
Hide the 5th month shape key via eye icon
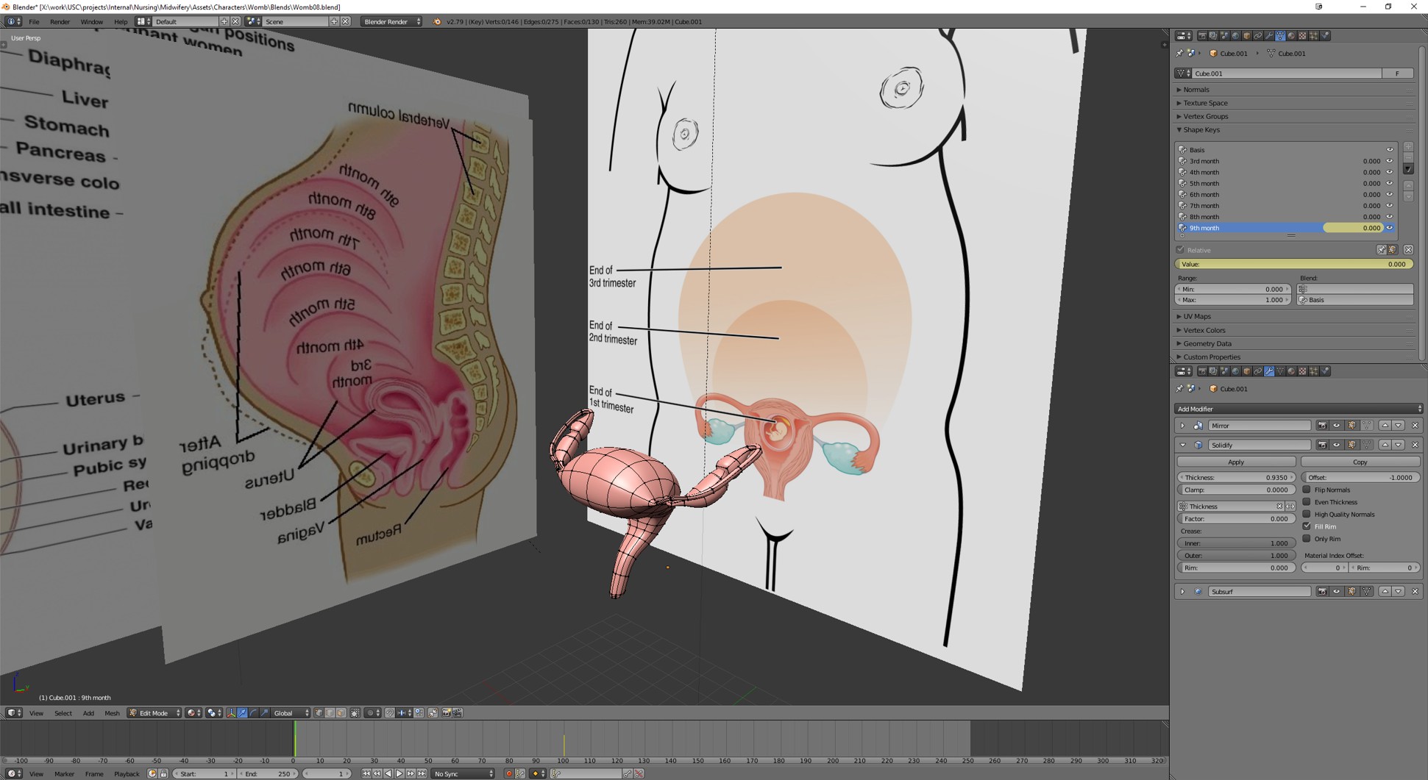tap(1390, 183)
